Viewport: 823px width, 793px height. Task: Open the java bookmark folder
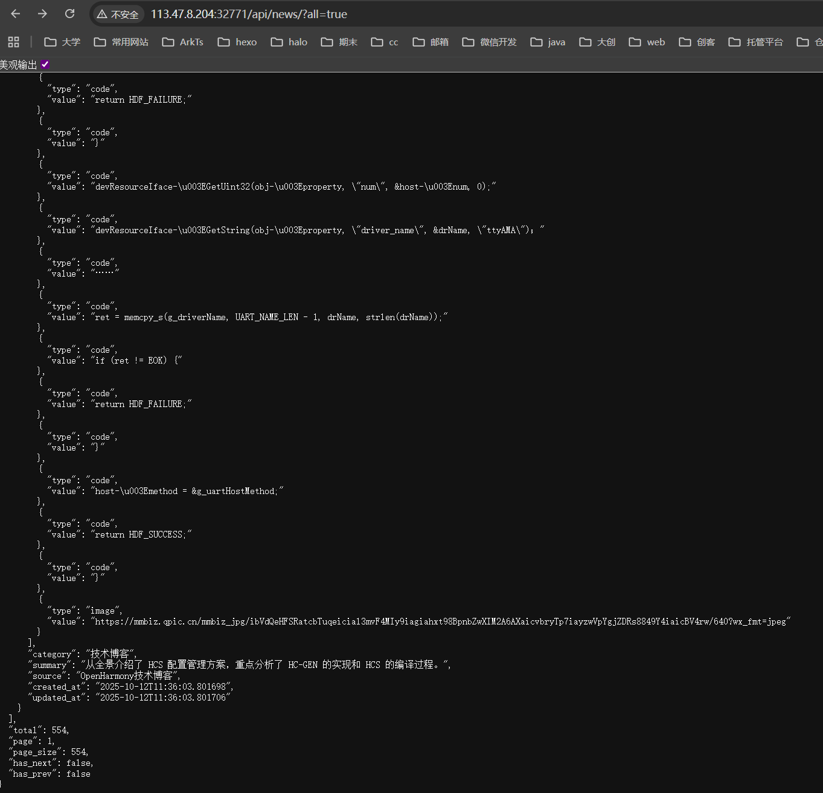click(548, 42)
